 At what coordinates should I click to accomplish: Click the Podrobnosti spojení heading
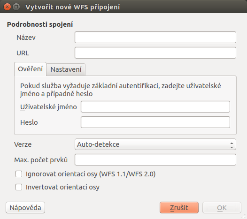(40, 24)
